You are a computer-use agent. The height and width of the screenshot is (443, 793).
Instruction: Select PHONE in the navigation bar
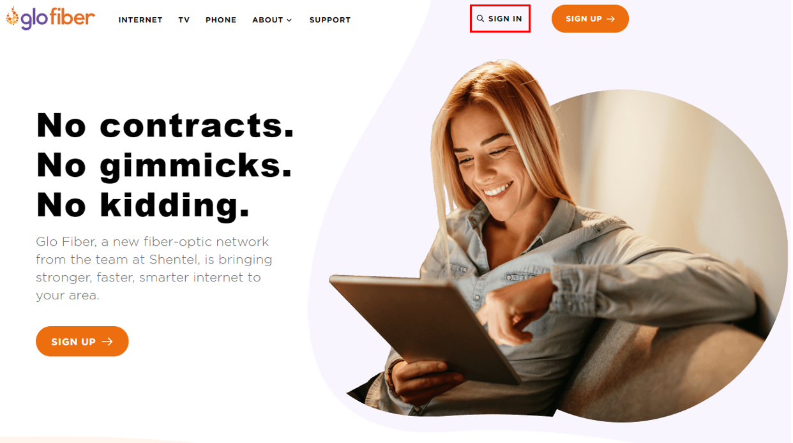pyautogui.click(x=221, y=20)
